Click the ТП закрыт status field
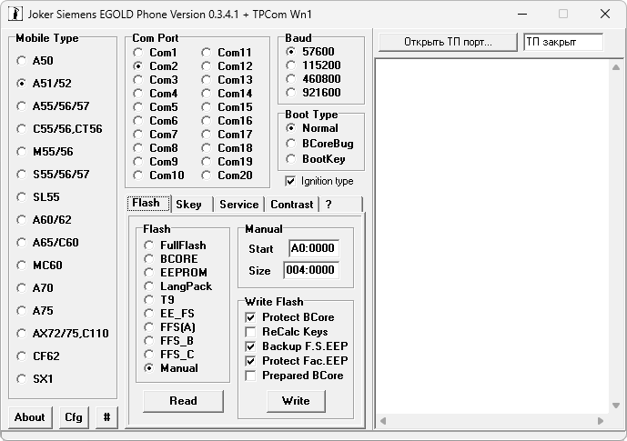Viewport: 627px width, 441px height. (563, 42)
